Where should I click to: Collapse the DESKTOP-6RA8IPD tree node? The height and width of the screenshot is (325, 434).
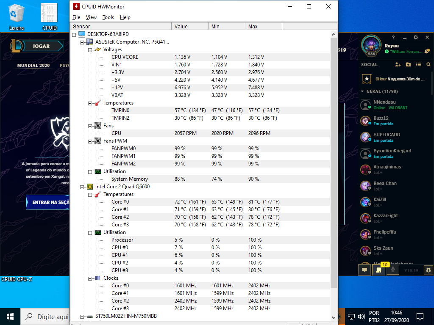coord(74,35)
